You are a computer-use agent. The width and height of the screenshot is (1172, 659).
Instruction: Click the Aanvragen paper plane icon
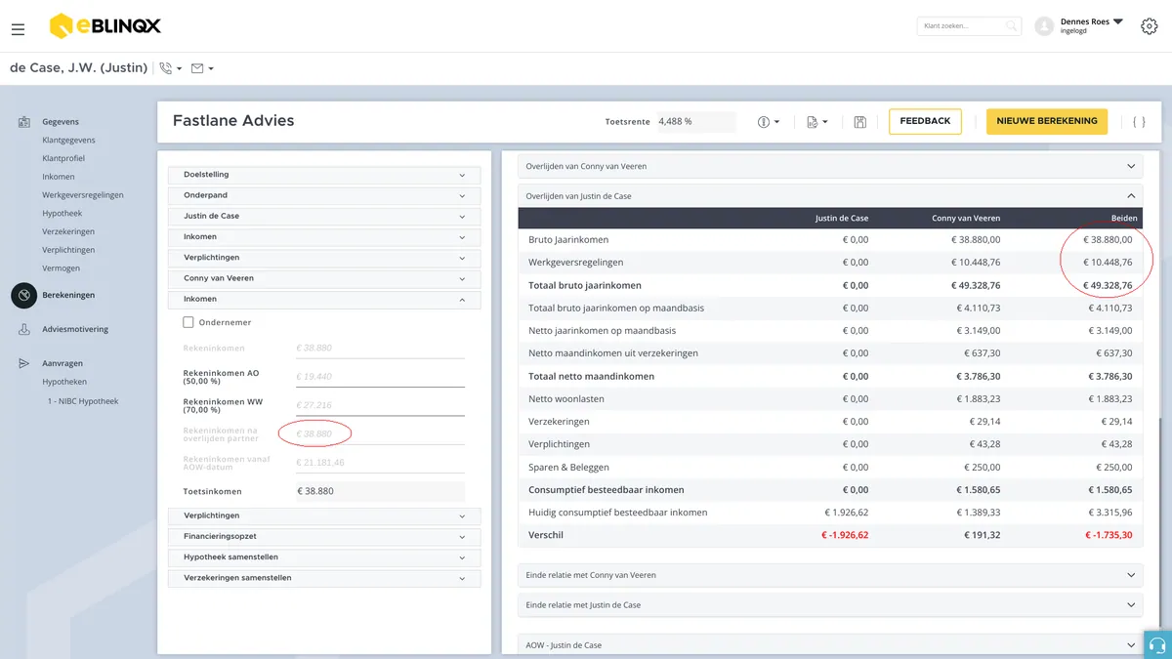(x=23, y=363)
